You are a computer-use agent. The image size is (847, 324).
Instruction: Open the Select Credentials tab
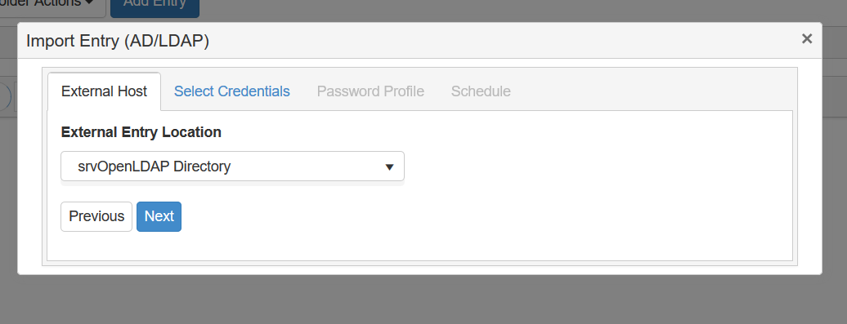click(231, 91)
